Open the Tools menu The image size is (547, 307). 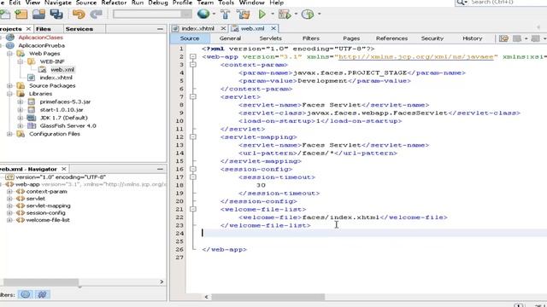pyautogui.click(x=226, y=3)
